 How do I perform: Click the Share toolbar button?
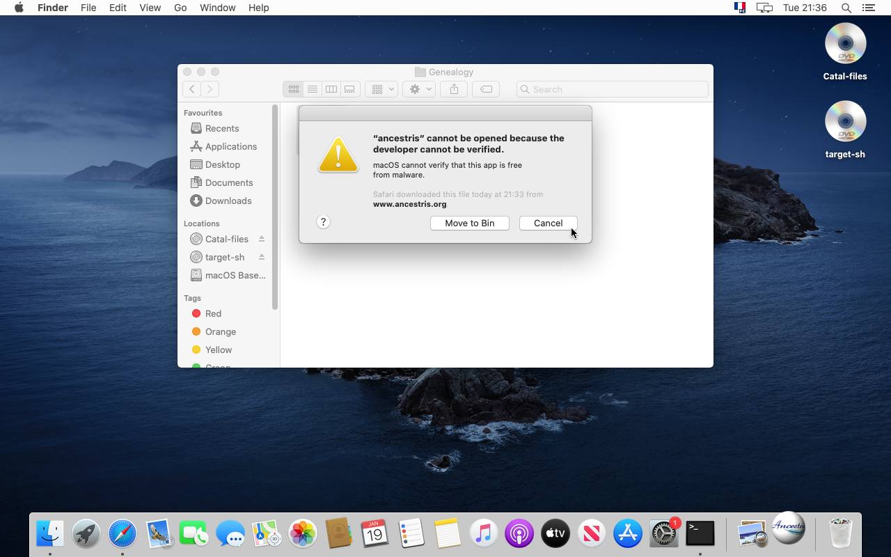[454, 89]
